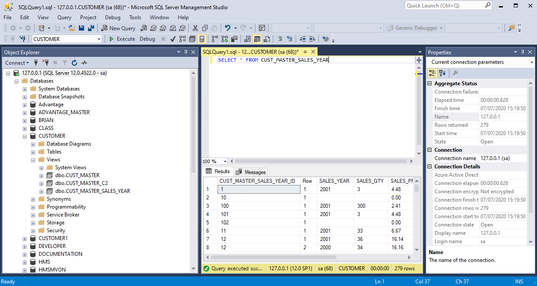Click the Change Connection icon

(23, 39)
